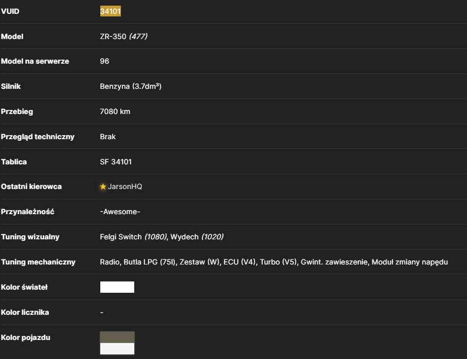Click the Przynależność row label
467x359 pixels.
click(28, 212)
